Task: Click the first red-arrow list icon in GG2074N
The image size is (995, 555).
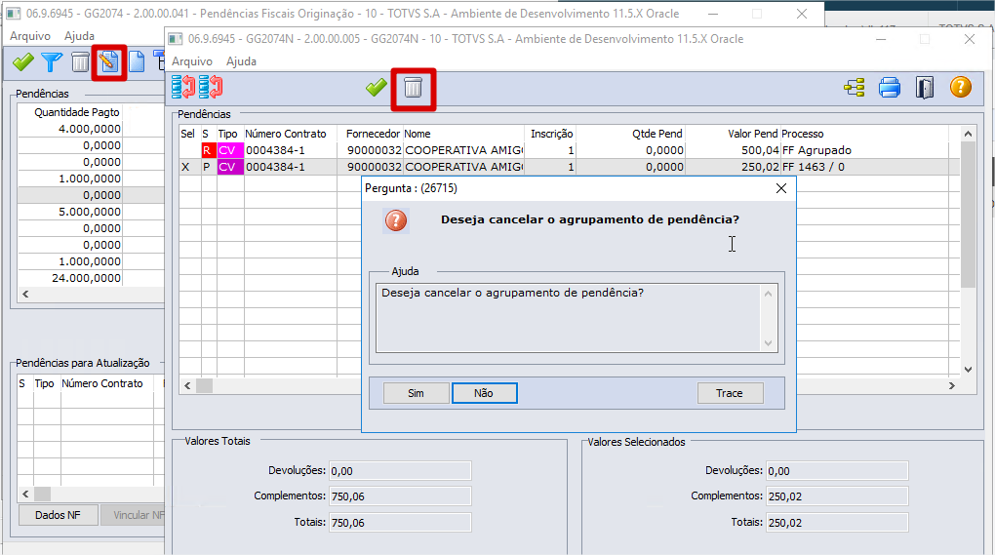Action: coord(183,88)
